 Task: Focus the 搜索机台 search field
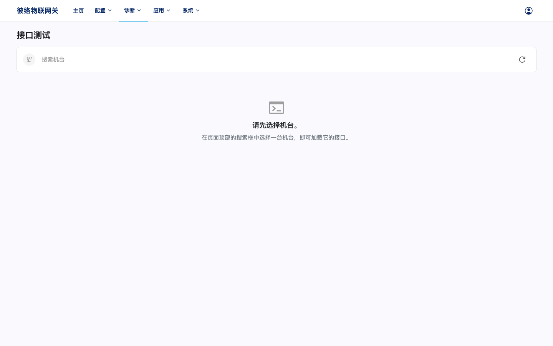[276, 60]
